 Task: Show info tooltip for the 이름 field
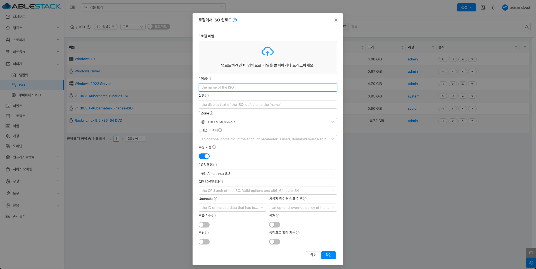click(209, 79)
